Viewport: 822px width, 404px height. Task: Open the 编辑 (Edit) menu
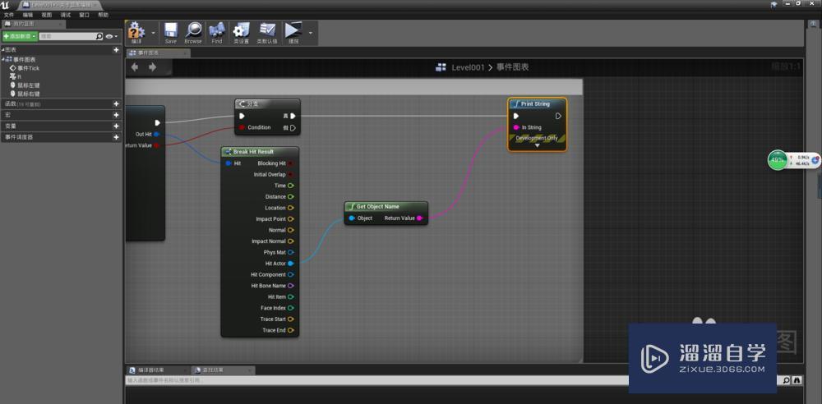coord(28,16)
